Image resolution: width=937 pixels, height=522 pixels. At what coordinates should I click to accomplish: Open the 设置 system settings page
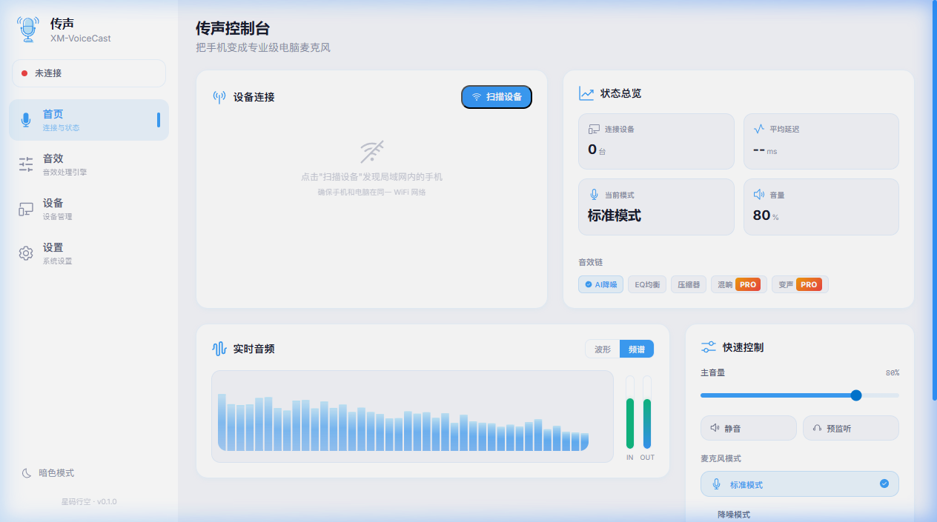(x=89, y=253)
